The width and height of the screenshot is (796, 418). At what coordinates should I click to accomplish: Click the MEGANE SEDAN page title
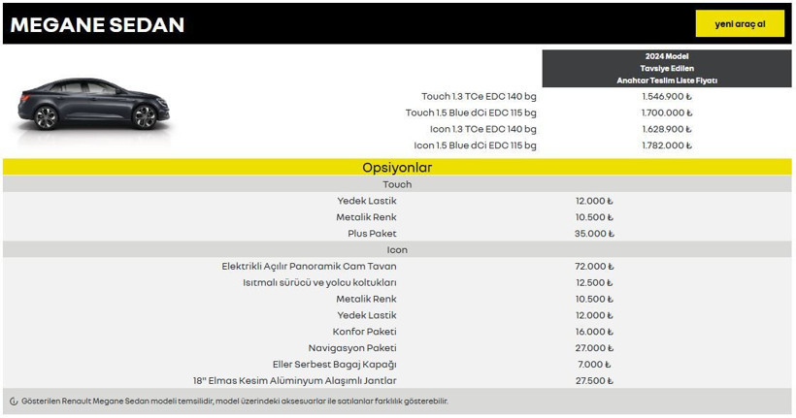point(97,25)
